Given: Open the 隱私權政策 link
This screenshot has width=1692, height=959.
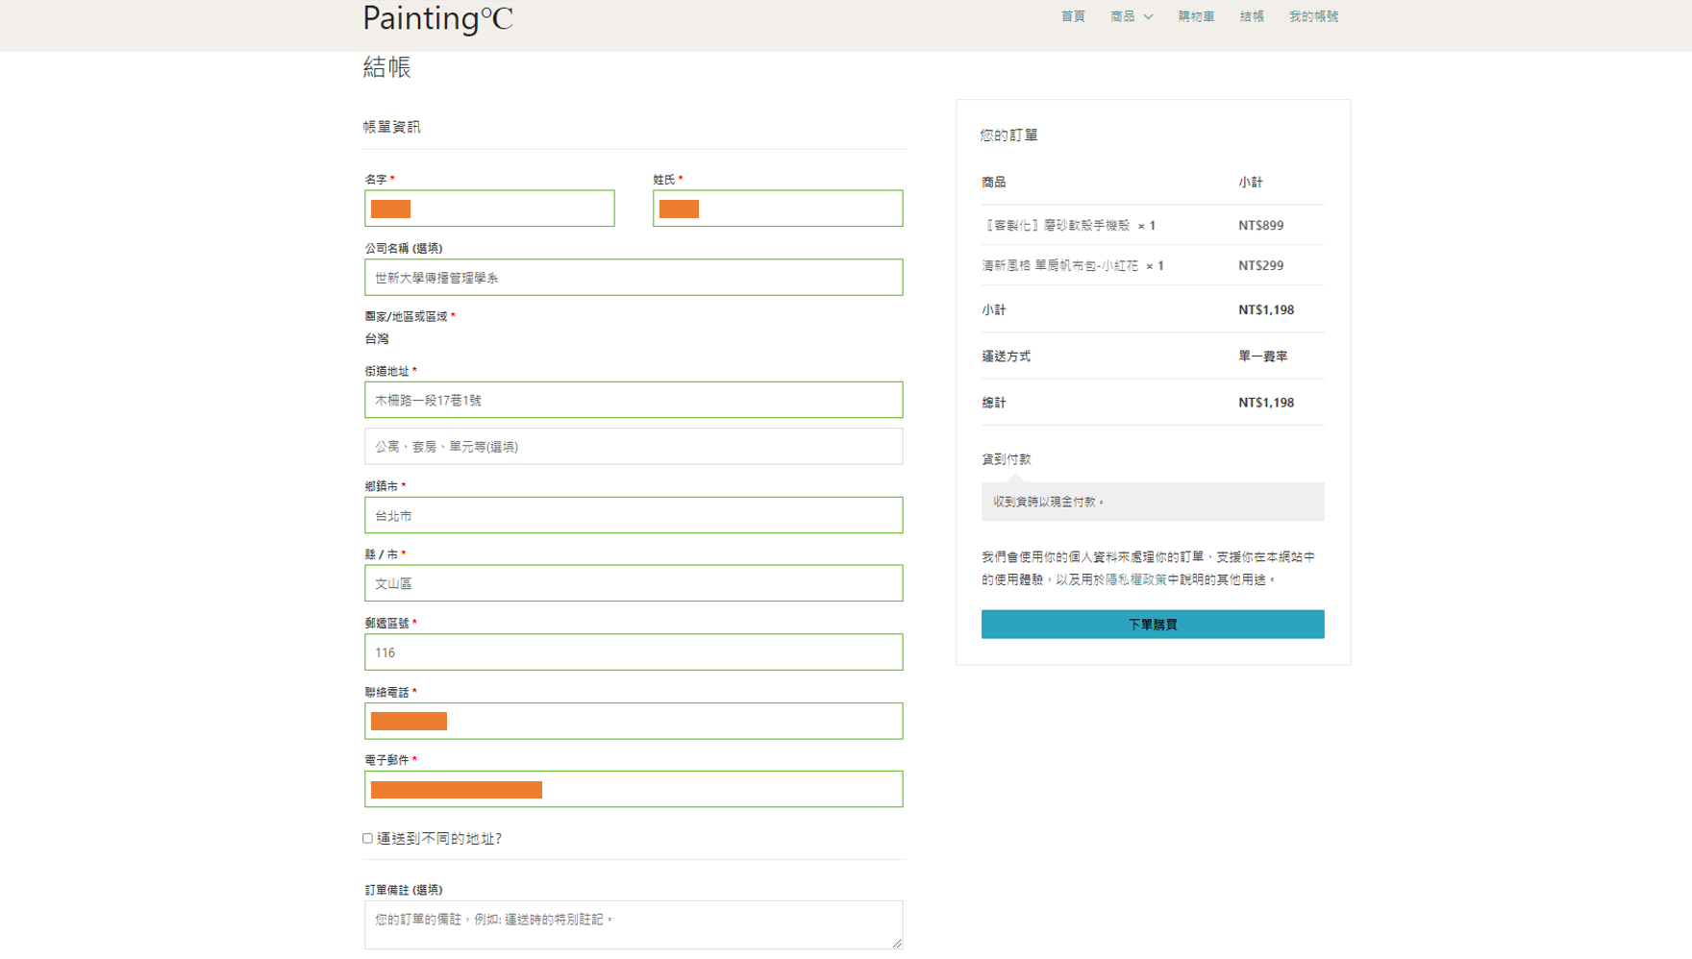Looking at the screenshot, I should coord(1135,580).
